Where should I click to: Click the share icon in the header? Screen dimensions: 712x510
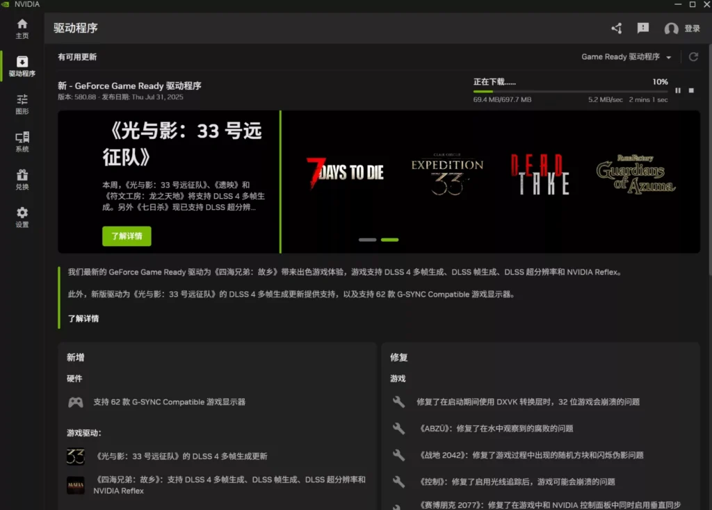[616, 28]
